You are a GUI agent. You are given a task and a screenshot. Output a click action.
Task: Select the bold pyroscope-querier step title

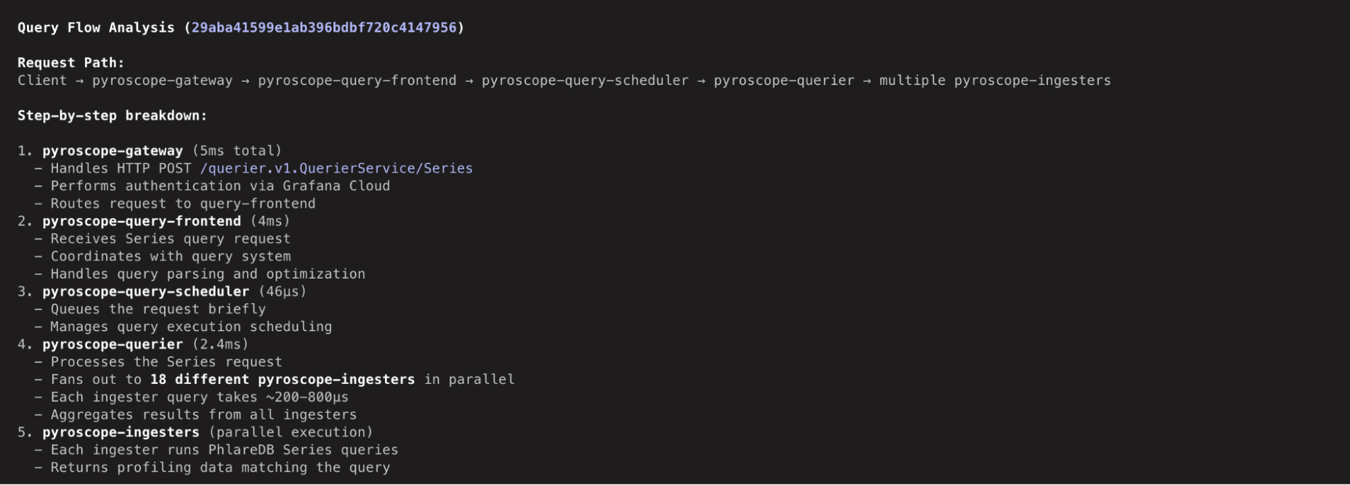(x=112, y=345)
